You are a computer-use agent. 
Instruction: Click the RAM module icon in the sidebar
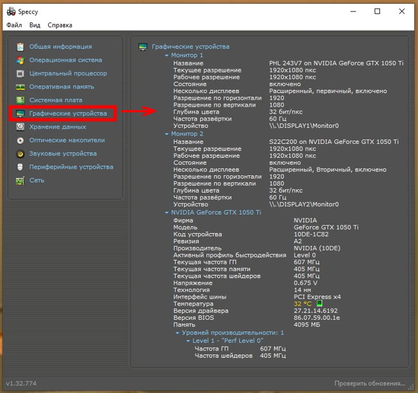click(21, 87)
